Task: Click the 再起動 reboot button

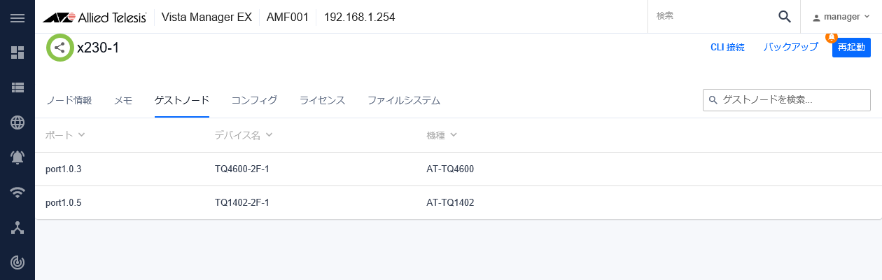Action: tap(851, 48)
